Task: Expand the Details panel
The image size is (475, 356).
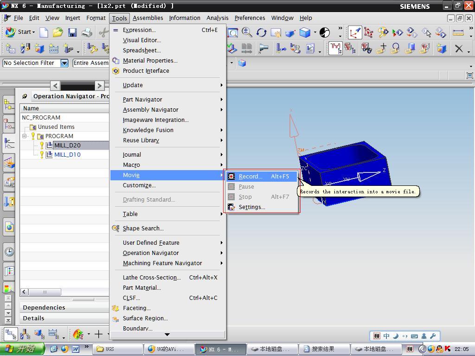Action: (x=64, y=318)
